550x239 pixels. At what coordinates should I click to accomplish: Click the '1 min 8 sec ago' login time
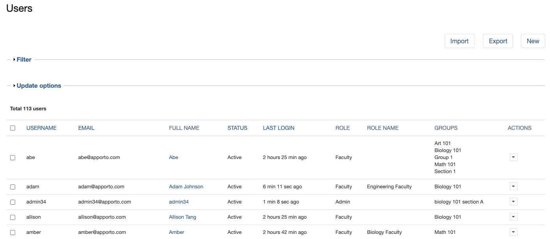click(281, 202)
